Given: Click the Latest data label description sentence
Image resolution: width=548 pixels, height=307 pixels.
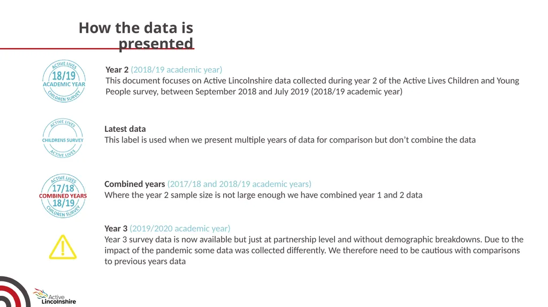Looking at the screenshot, I should 290,140.
